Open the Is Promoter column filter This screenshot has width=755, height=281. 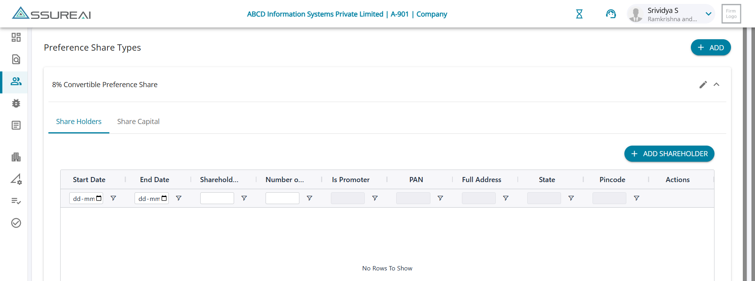(x=375, y=198)
